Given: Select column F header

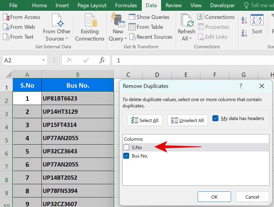Looking at the screenshot, I should pos(215,74).
